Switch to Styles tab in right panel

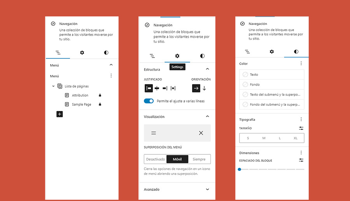point(296,51)
